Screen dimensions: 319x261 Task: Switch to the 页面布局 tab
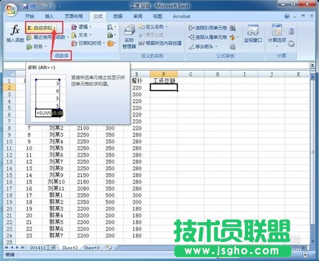coord(73,16)
